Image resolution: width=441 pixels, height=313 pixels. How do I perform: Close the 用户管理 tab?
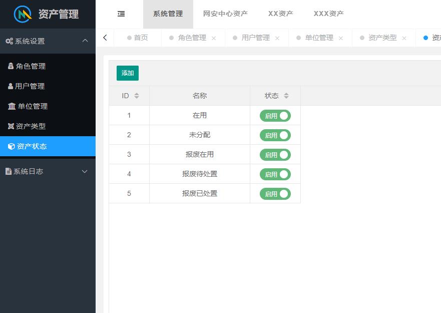(x=277, y=38)
